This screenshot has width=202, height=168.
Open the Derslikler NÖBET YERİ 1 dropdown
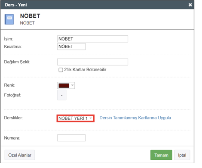(76, 118)
